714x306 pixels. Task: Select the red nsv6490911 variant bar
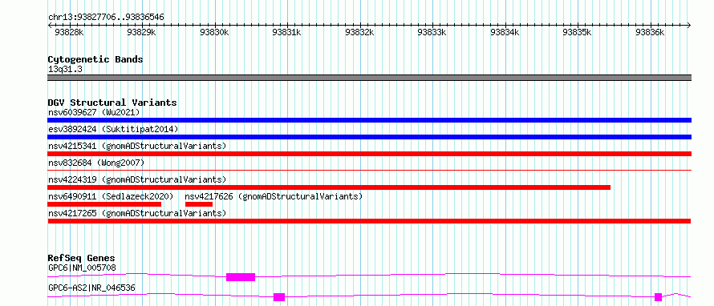[x=104, y=204]
